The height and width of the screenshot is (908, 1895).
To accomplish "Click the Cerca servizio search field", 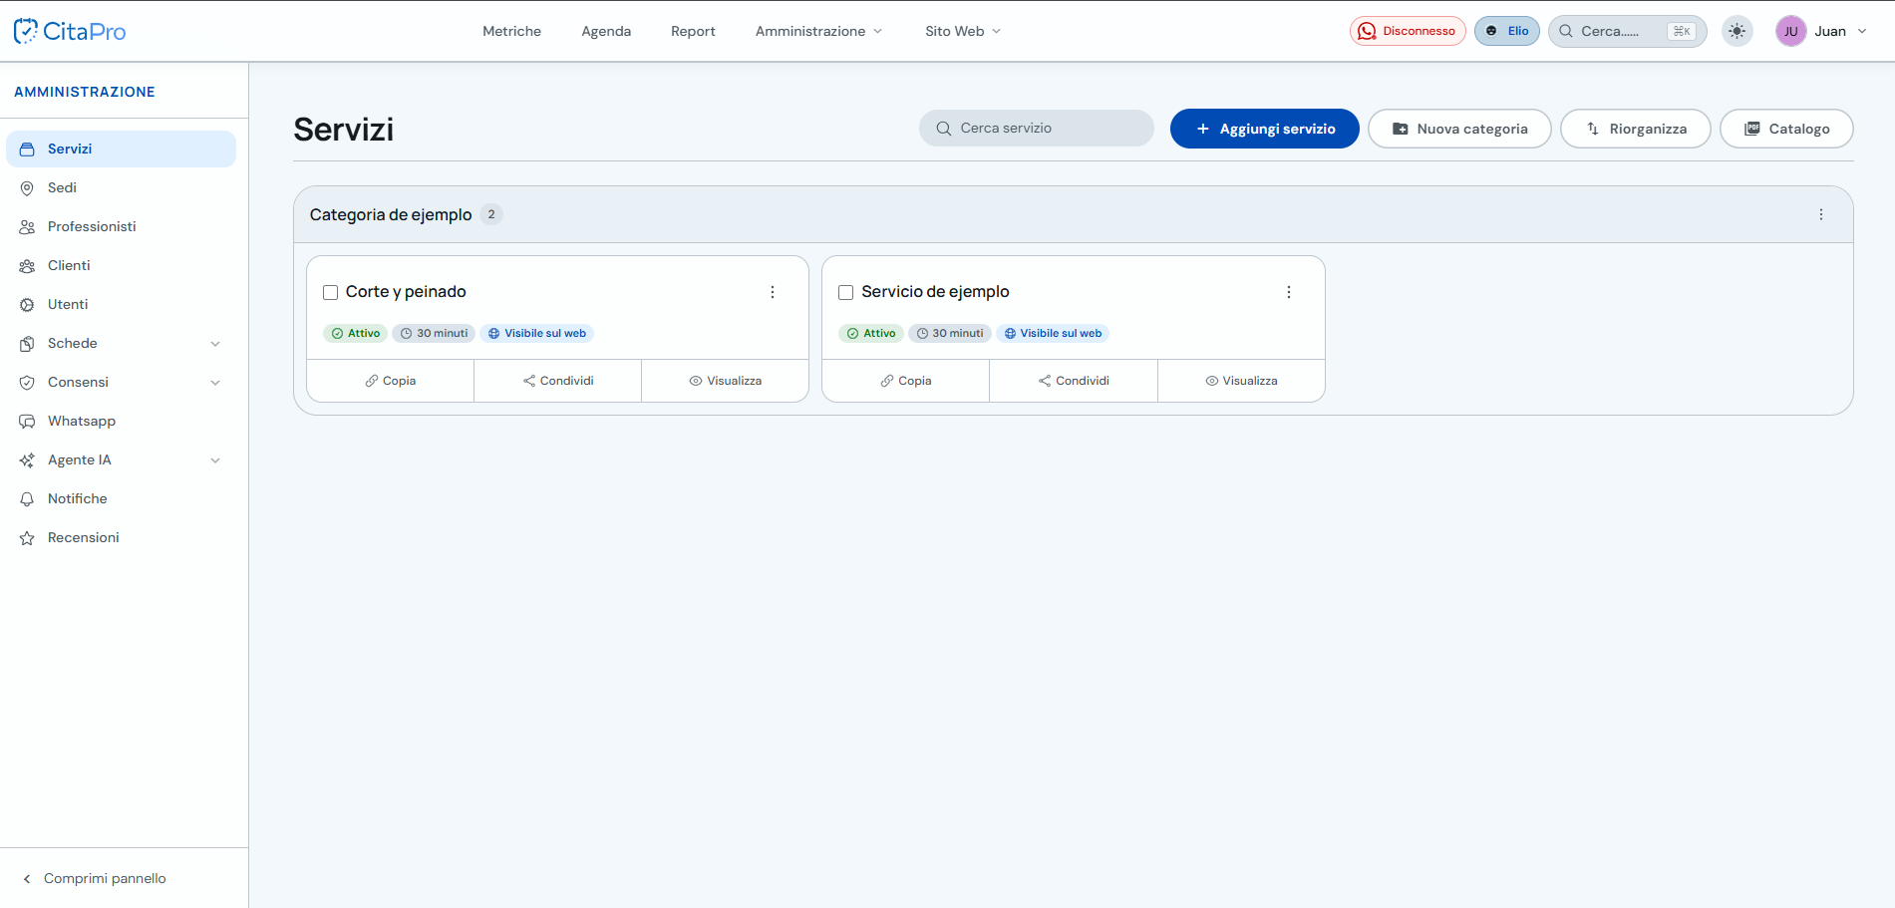I will tap(1037, 129).
